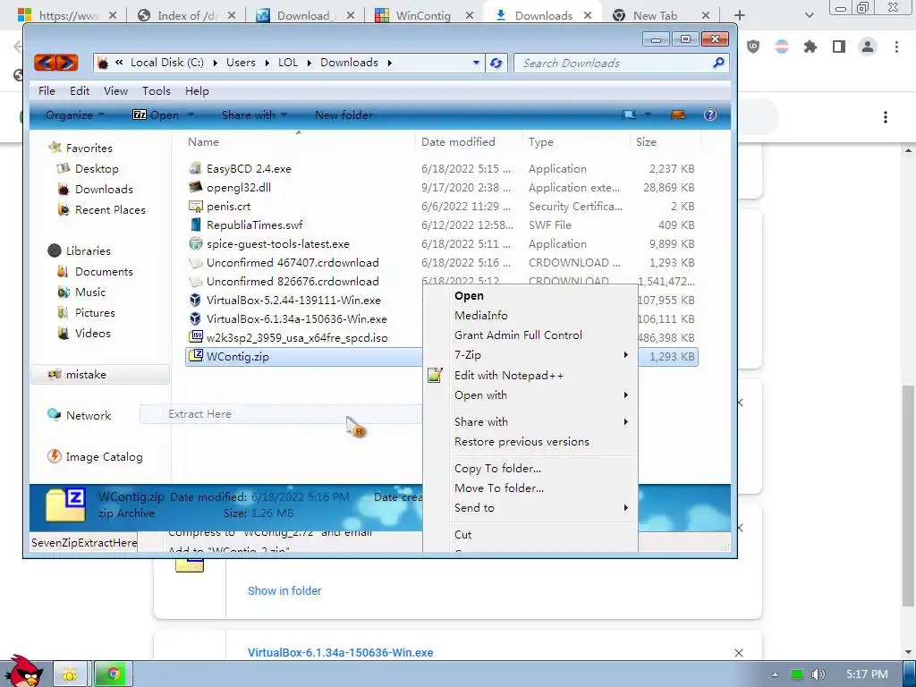Expand the Send to submenu
916x687 pixels.
[x=530, y=508]
